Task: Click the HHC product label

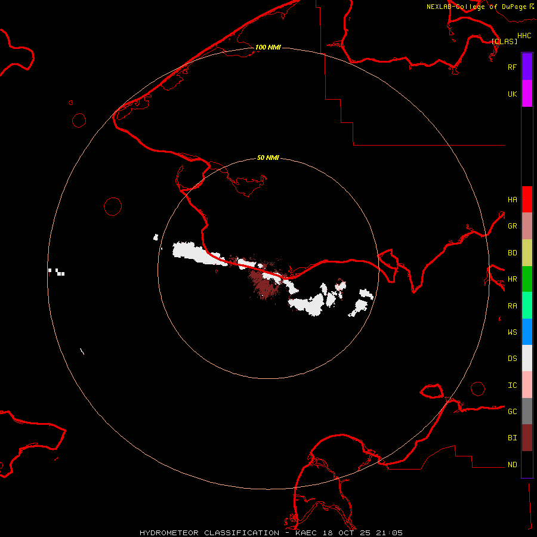Action: click(524, 36)
